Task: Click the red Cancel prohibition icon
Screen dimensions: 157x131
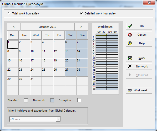Action: tap(130, 35)
